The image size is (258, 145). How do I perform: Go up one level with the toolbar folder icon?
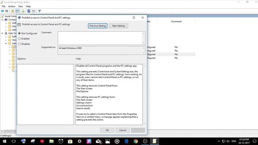click(x=12, y=11)
